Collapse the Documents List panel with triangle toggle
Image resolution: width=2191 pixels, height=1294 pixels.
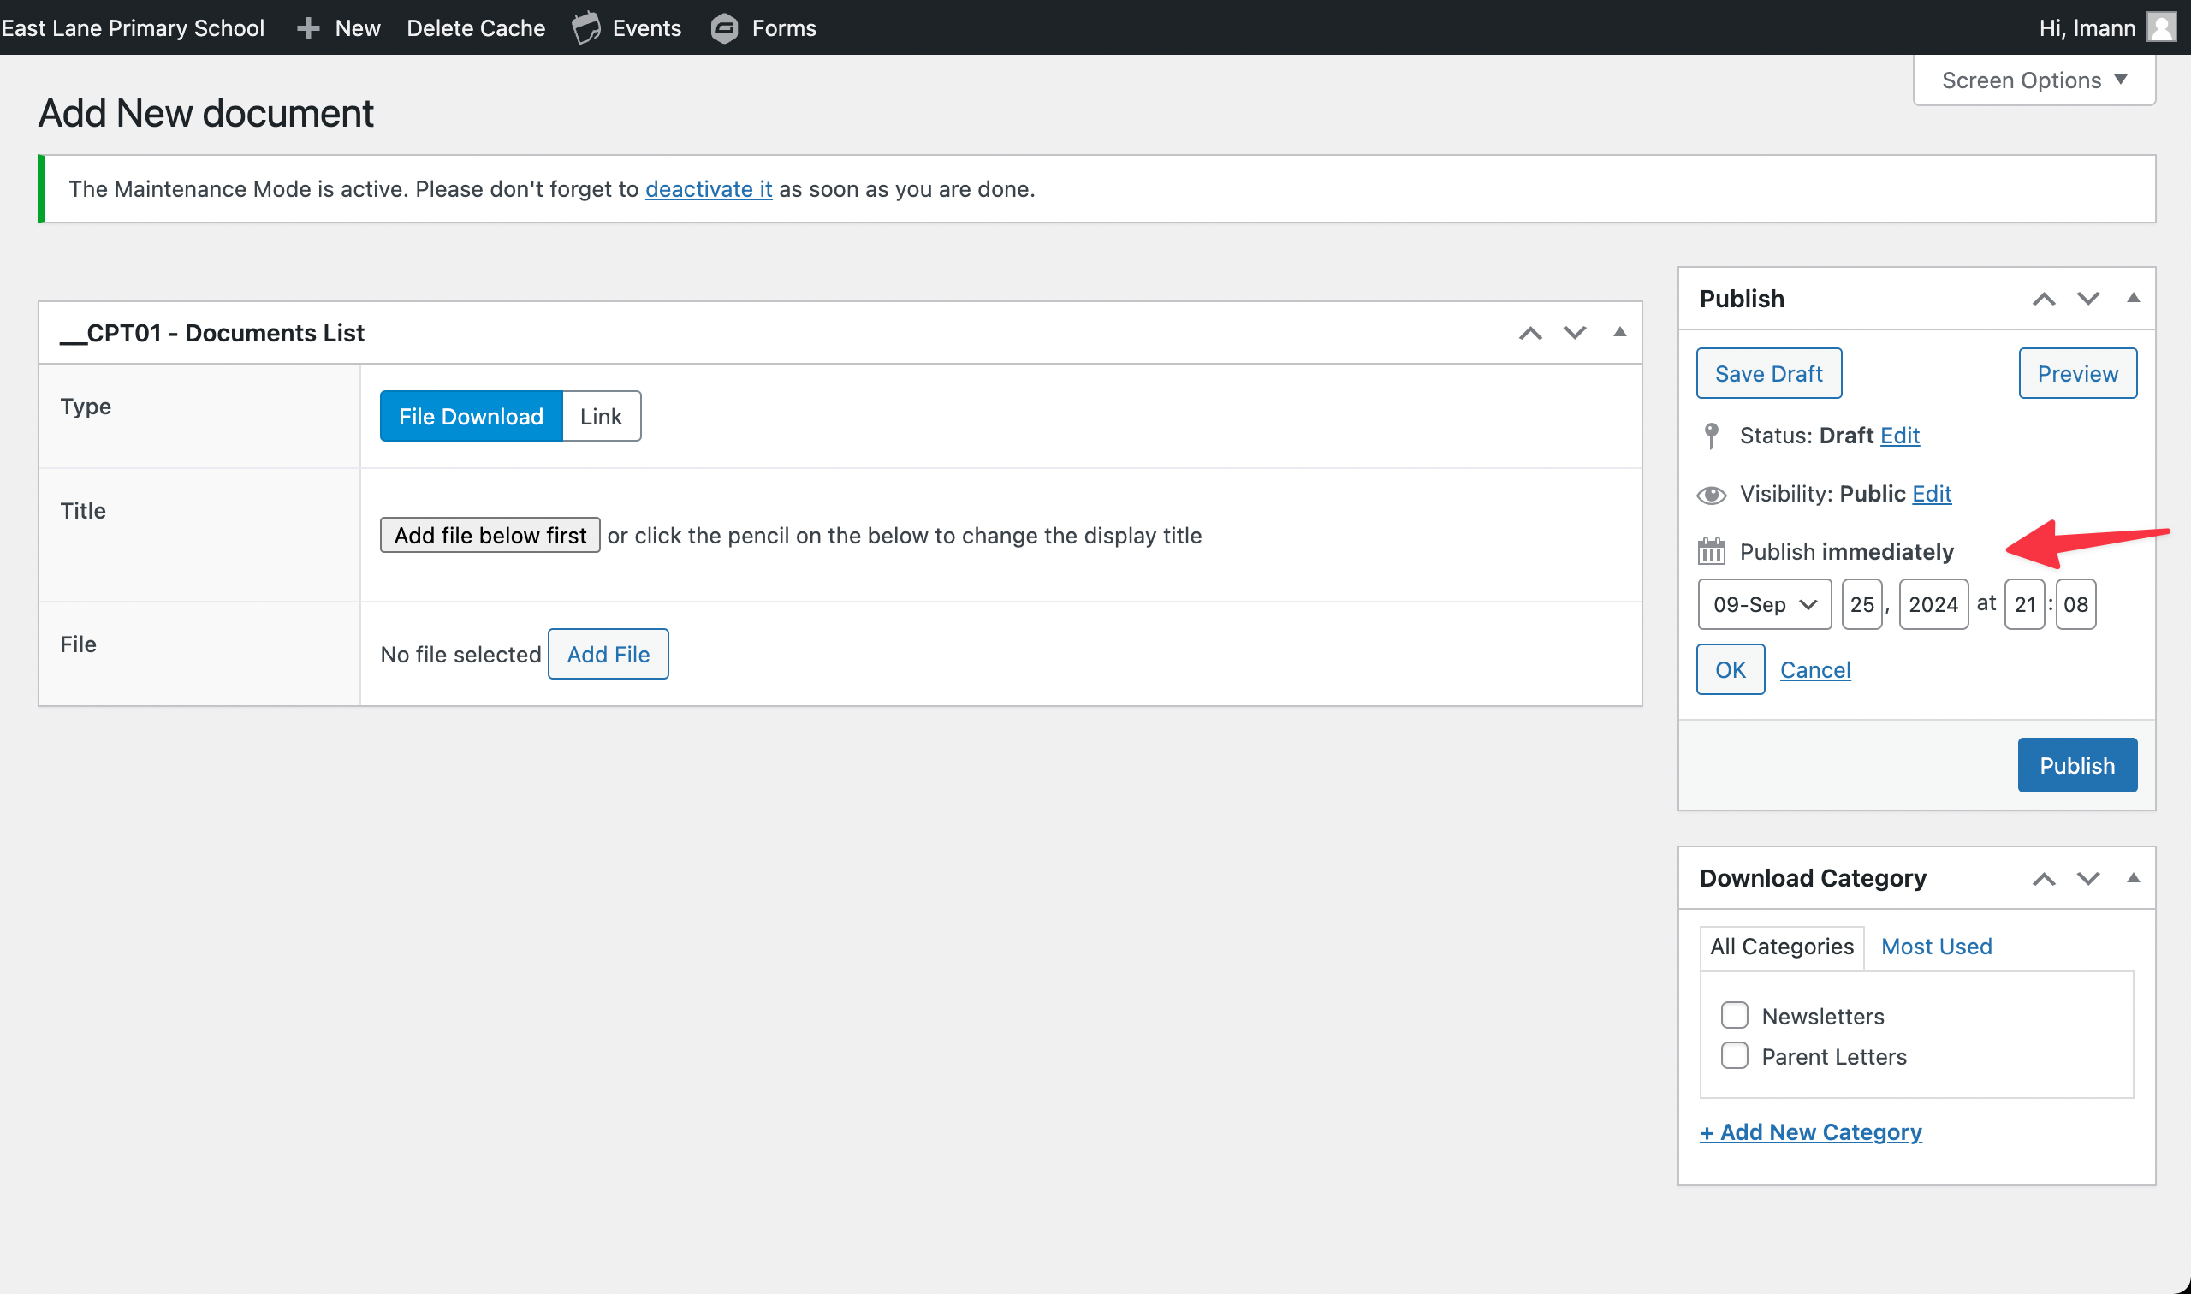tap(1619, 332)
